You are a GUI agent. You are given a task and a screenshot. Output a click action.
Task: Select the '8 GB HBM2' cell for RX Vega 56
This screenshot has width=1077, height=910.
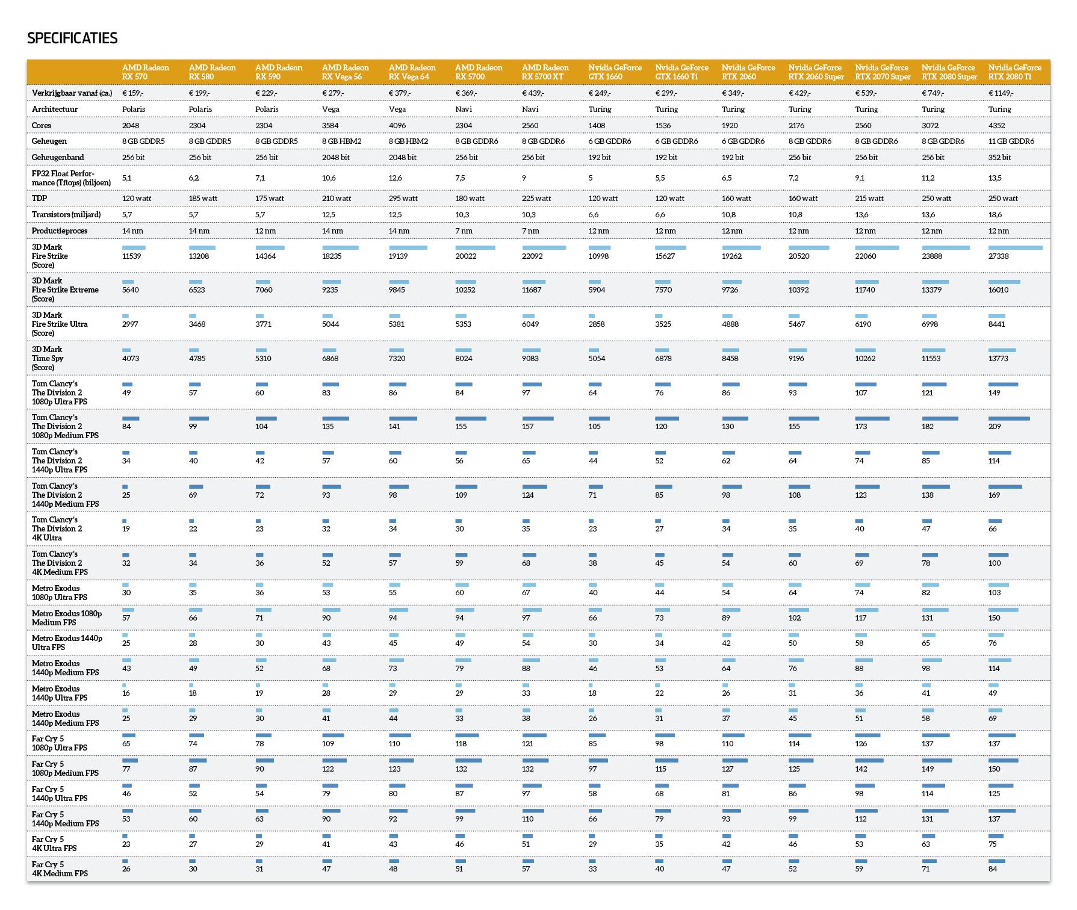click(342, 141)
